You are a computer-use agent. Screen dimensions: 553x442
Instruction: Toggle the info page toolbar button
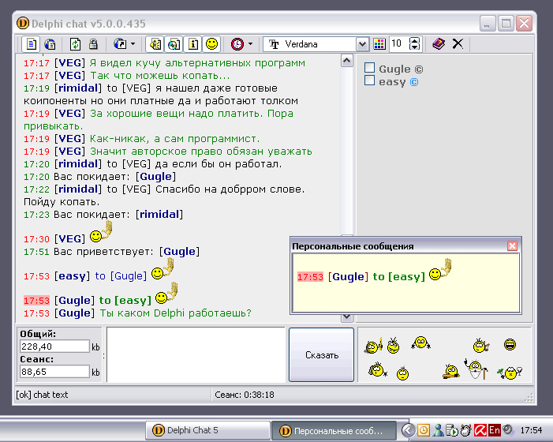click(193, 44)
